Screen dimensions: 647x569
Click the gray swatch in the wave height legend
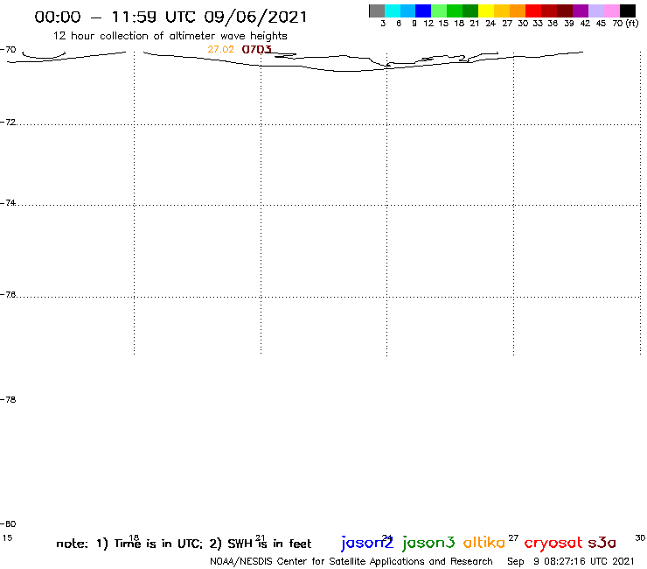click(x=377, y=11)
